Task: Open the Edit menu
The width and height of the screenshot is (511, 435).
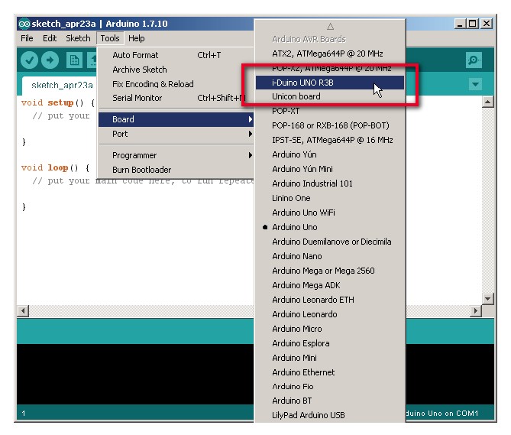Action: [x=50, y=38]
